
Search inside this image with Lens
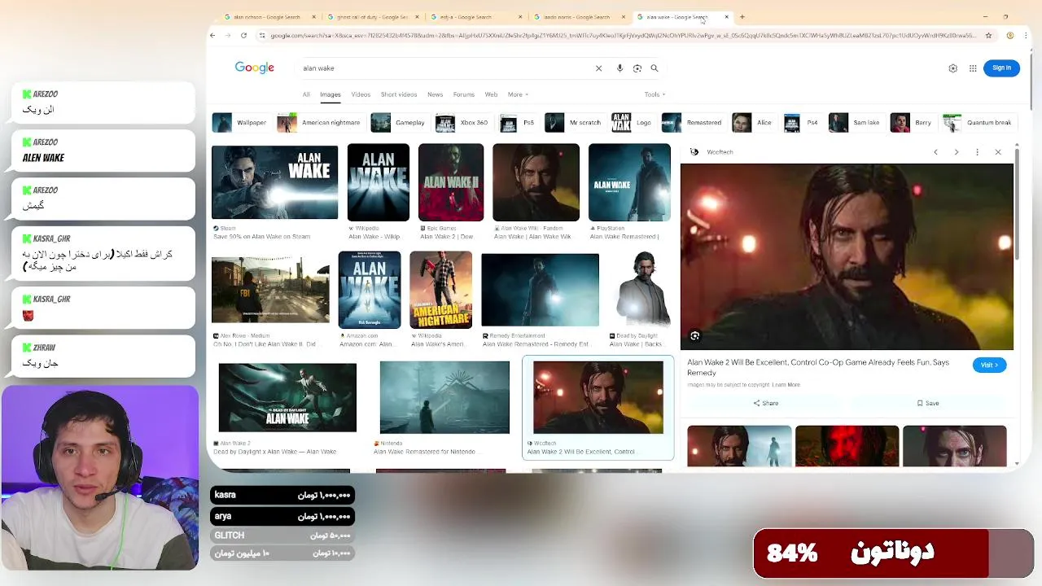click(694, 335)
